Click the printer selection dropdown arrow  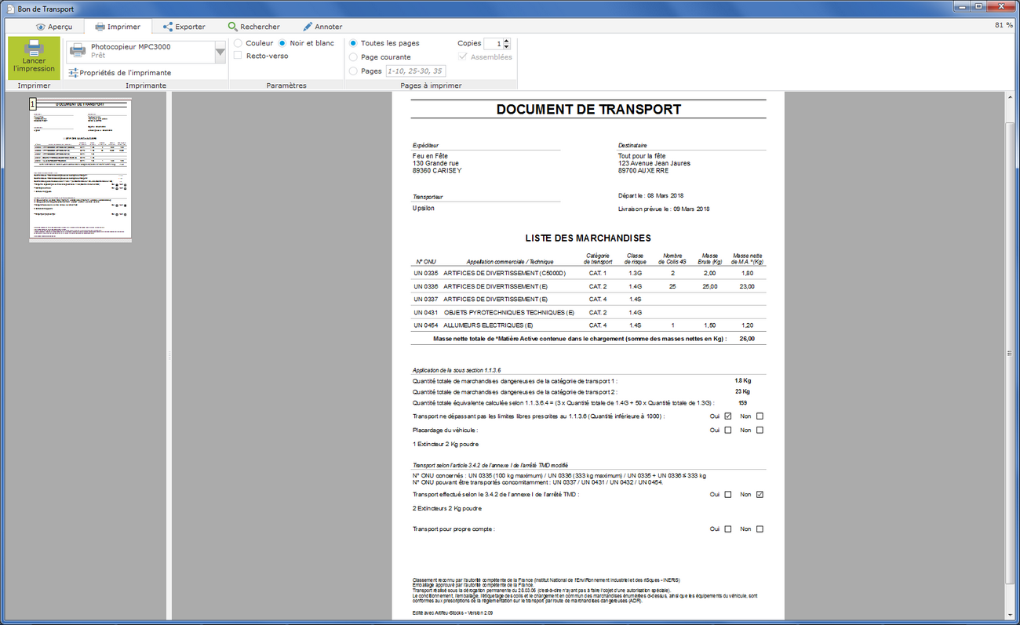(x=220, y=53)
